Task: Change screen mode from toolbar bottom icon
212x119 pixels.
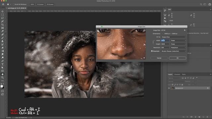Action: pyautogui.click(x=2, y=95)
